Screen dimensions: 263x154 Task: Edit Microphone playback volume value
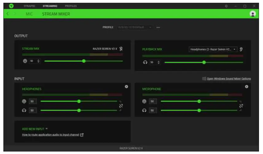[153, 110]
